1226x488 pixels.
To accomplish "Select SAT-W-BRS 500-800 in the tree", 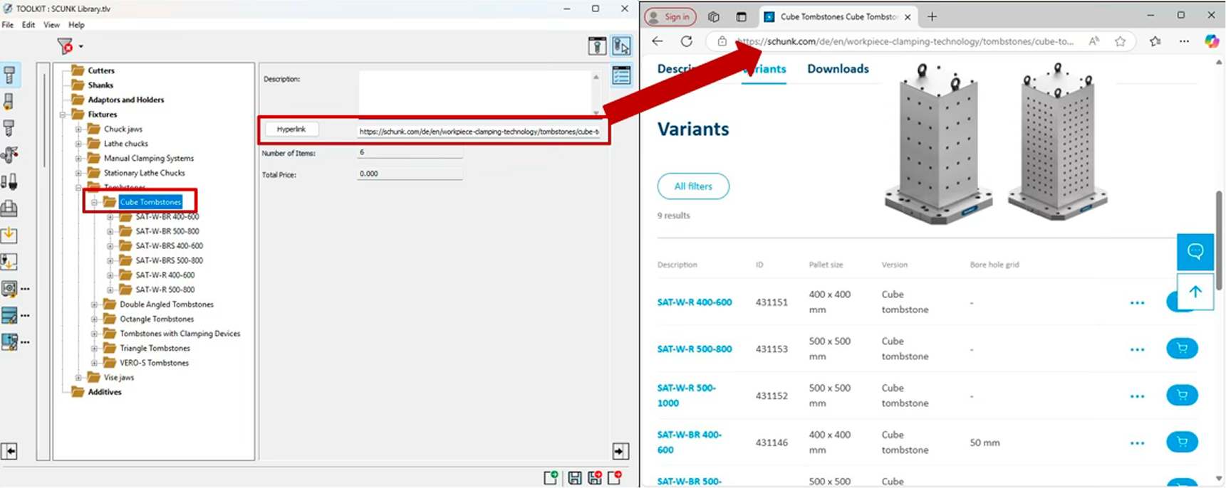I will point(170,260).
